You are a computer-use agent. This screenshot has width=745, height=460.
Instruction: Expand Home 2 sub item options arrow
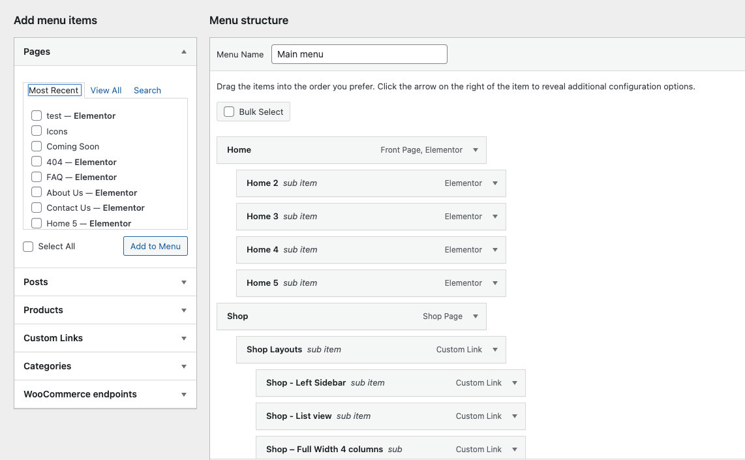pyautogui.click(x=495, y=183)
